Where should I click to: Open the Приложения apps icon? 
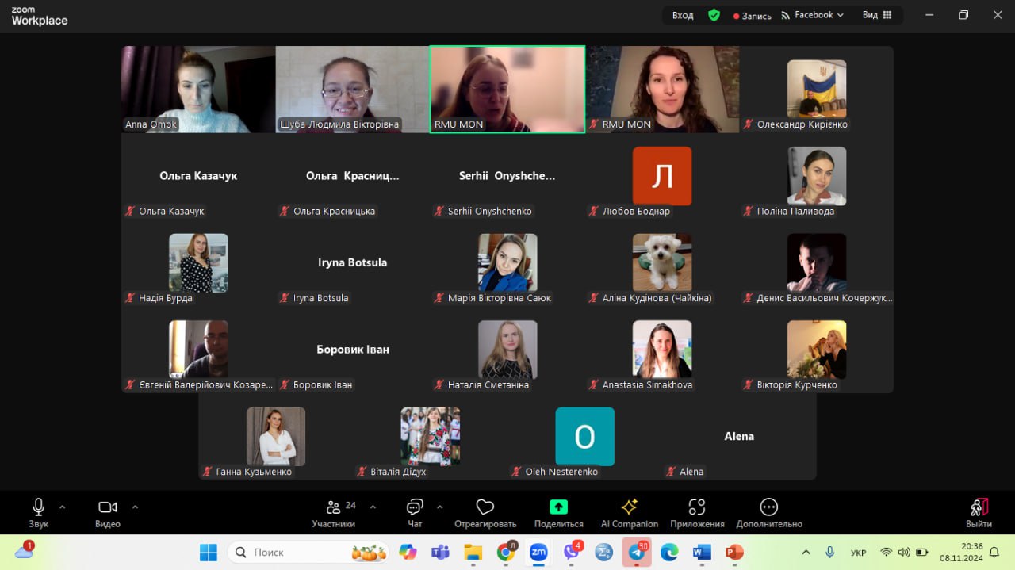697,508
